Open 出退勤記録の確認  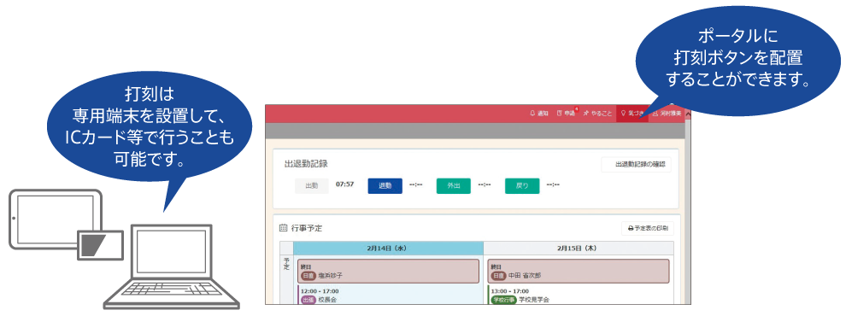[636, 165]
